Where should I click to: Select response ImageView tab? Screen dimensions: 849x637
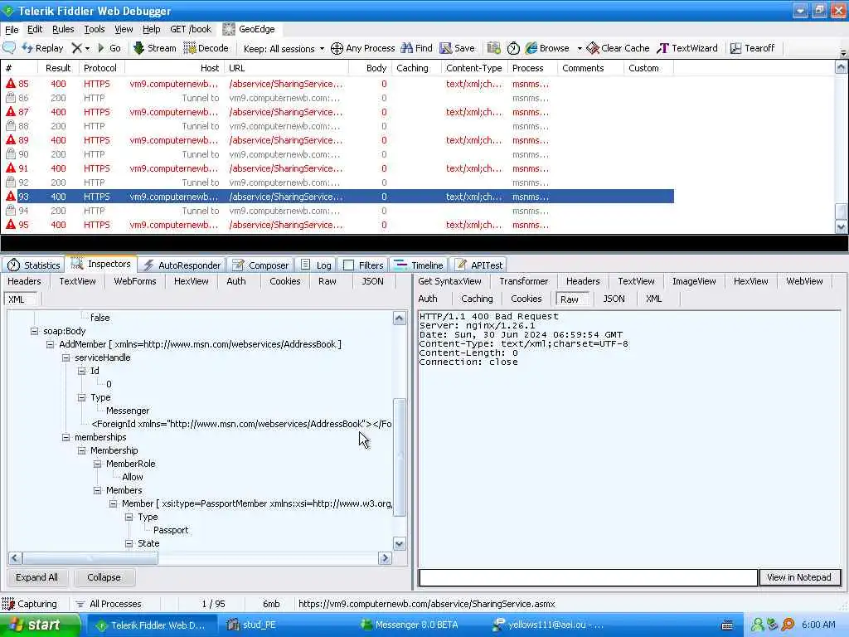(x=694, y=281)
